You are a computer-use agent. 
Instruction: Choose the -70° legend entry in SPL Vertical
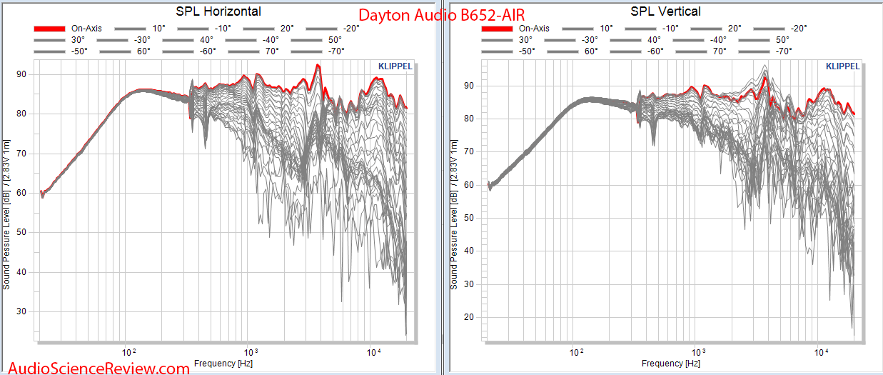(x=767, y=51)
